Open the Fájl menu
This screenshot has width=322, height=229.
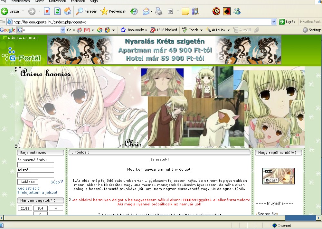point(4,1)
